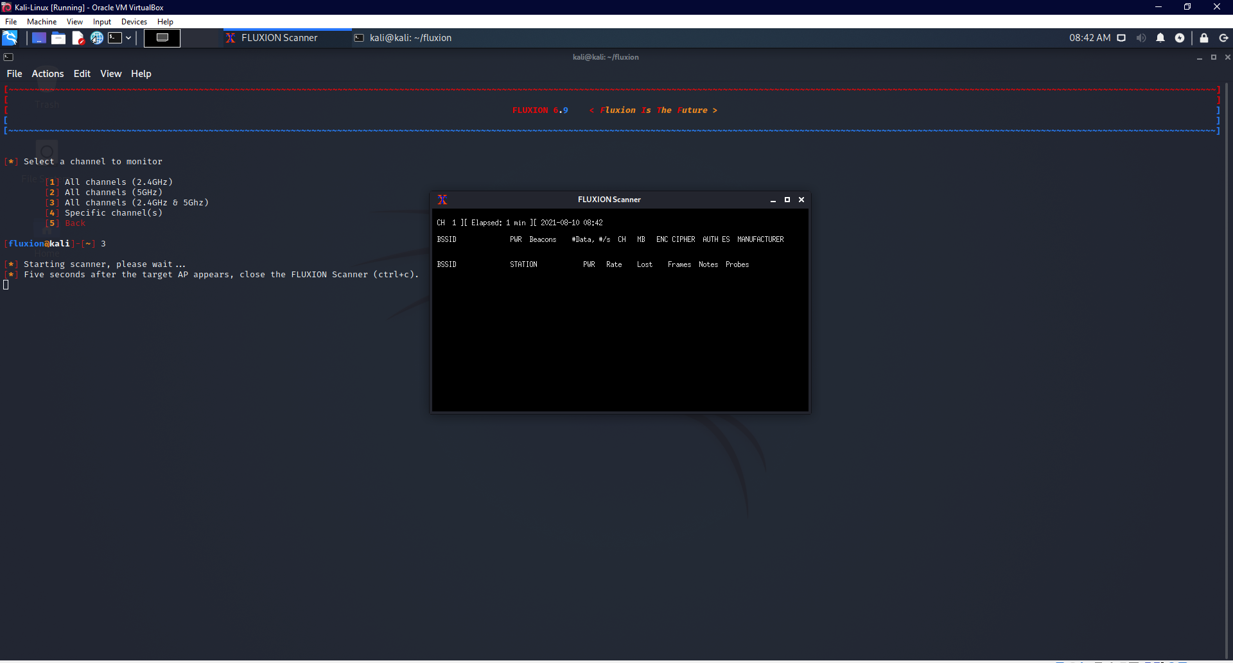Viewport: 1233px width, 663px height.
Task: Open the notification bell in the system tray
Action: point(1160,38)
